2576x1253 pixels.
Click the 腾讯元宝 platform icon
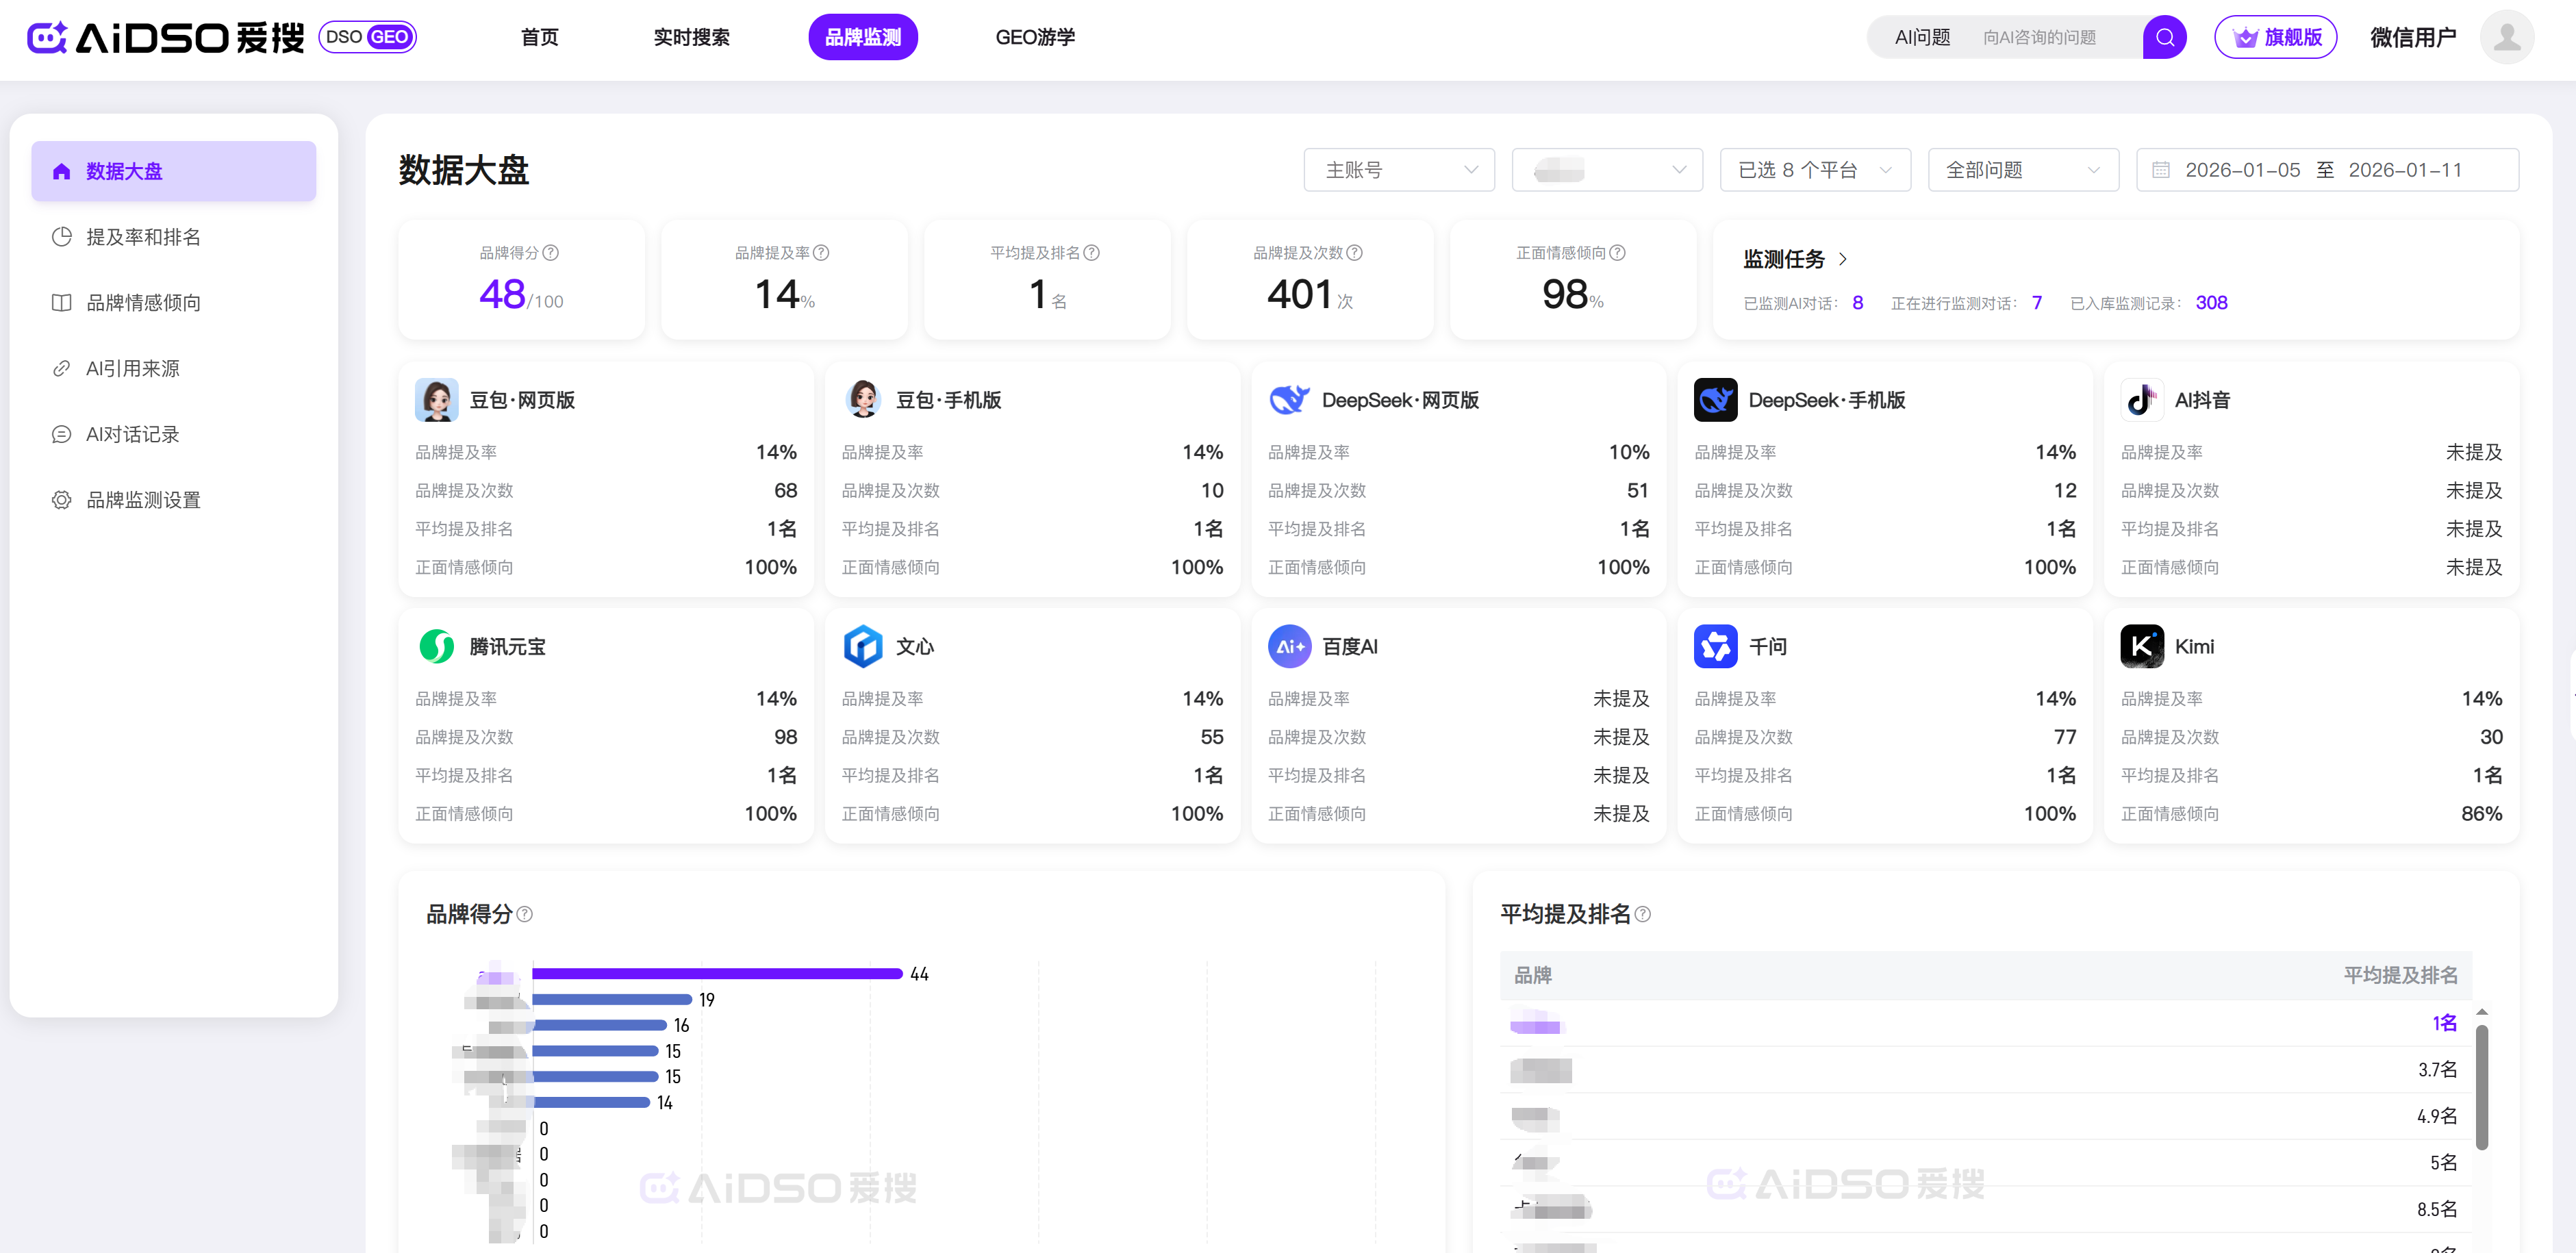(x=436, y=647)
